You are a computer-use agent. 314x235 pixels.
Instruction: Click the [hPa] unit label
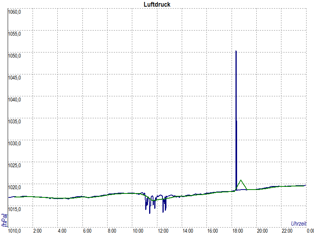4,221
